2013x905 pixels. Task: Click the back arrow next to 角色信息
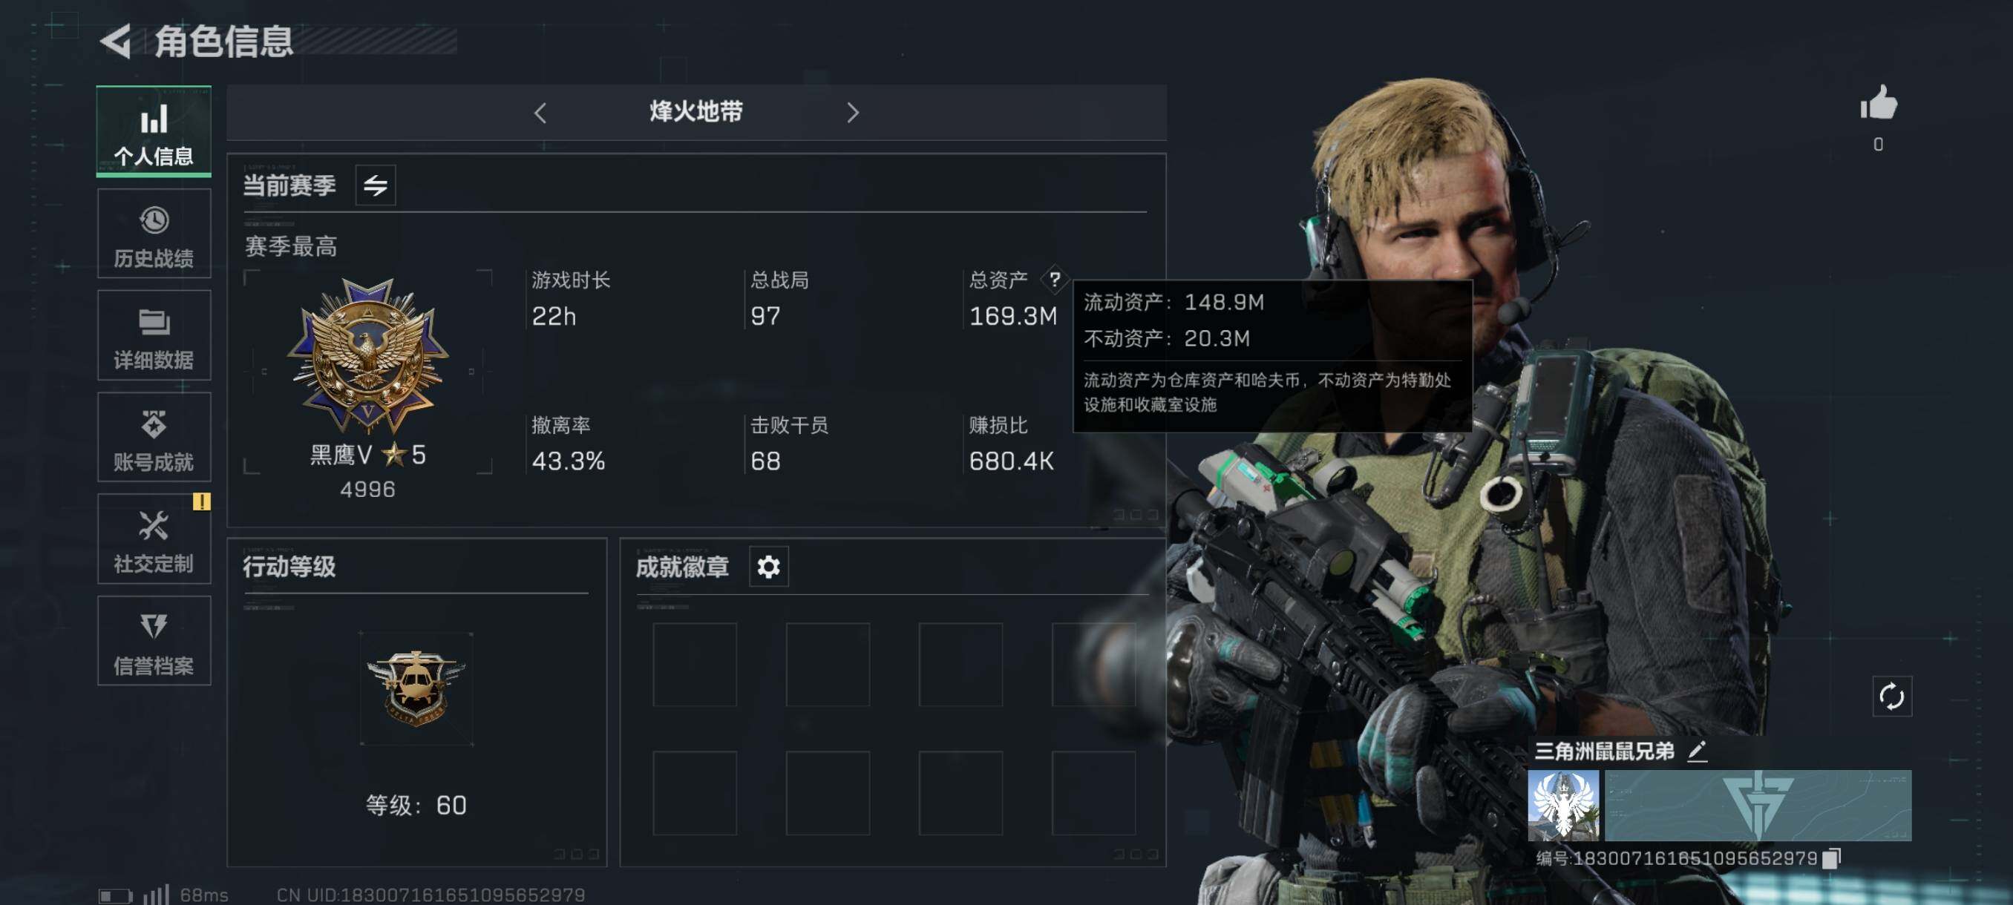pos(116,42)
